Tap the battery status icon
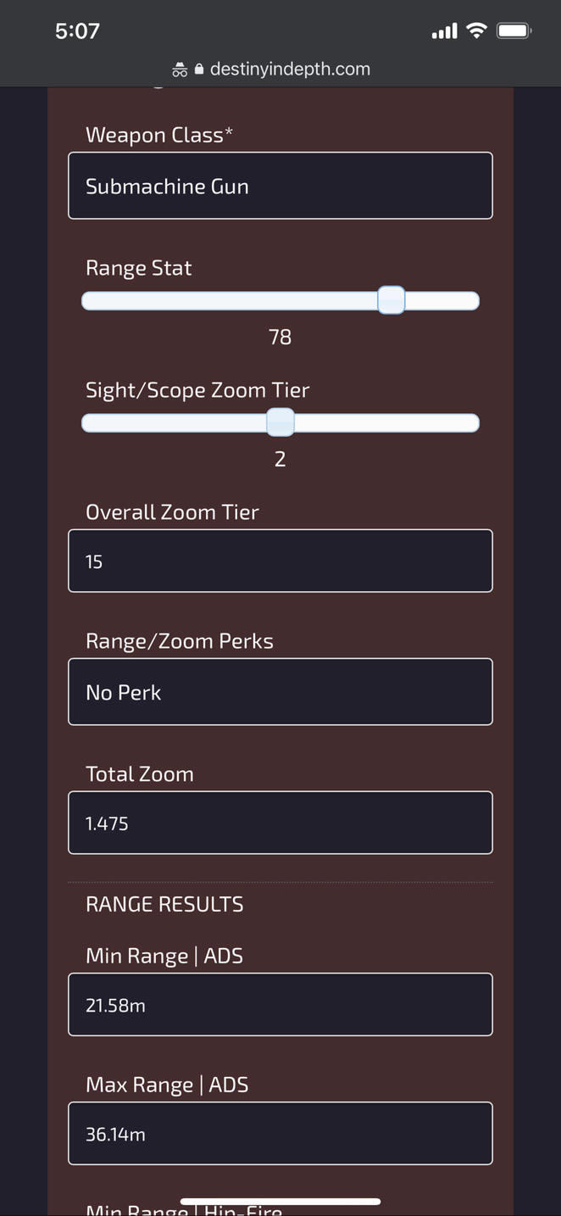561x1216 pixels. click(x=514, y=31)
